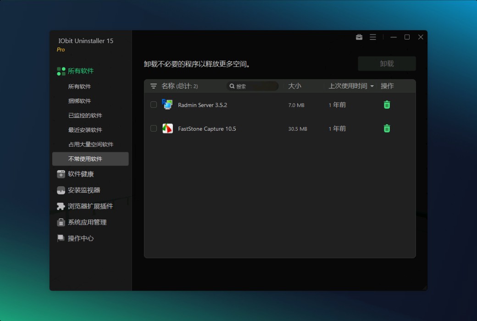The height and width of the screenshot is (321, 477).
Task: Check the Radmin Server 3.5.2 checkbox
Action: point(154,105)
